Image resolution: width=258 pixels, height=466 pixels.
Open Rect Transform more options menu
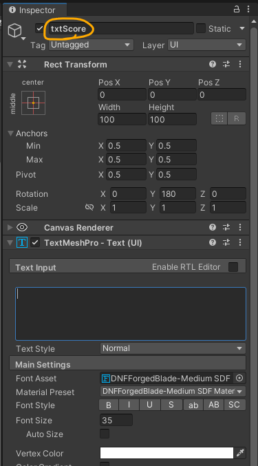[240, 64]
